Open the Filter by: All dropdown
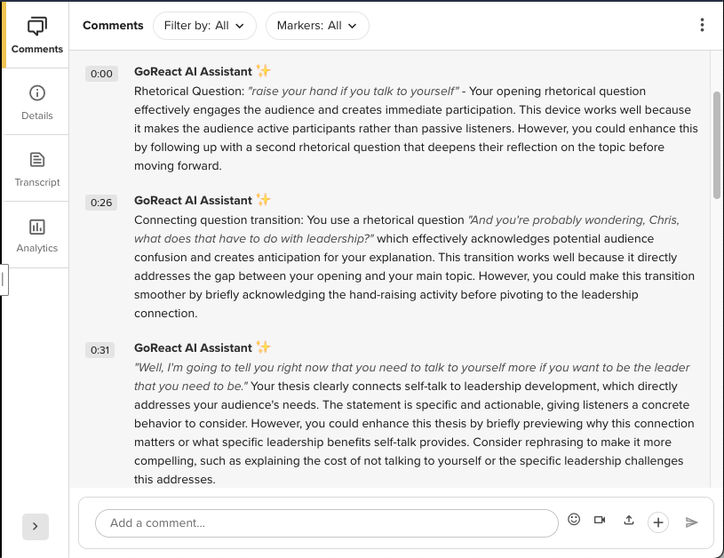724x558 pixels. click(204, 26)
